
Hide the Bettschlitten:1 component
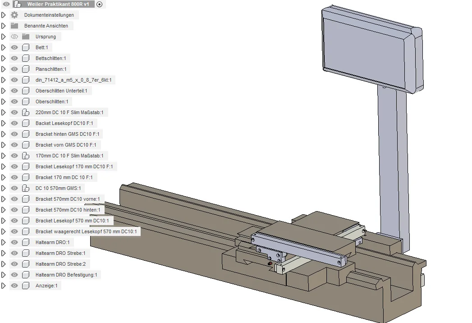[14, 58]
